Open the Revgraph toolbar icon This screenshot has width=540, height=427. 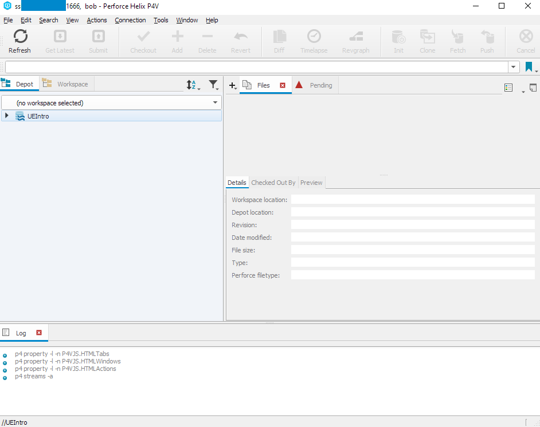tap(356, 37)
